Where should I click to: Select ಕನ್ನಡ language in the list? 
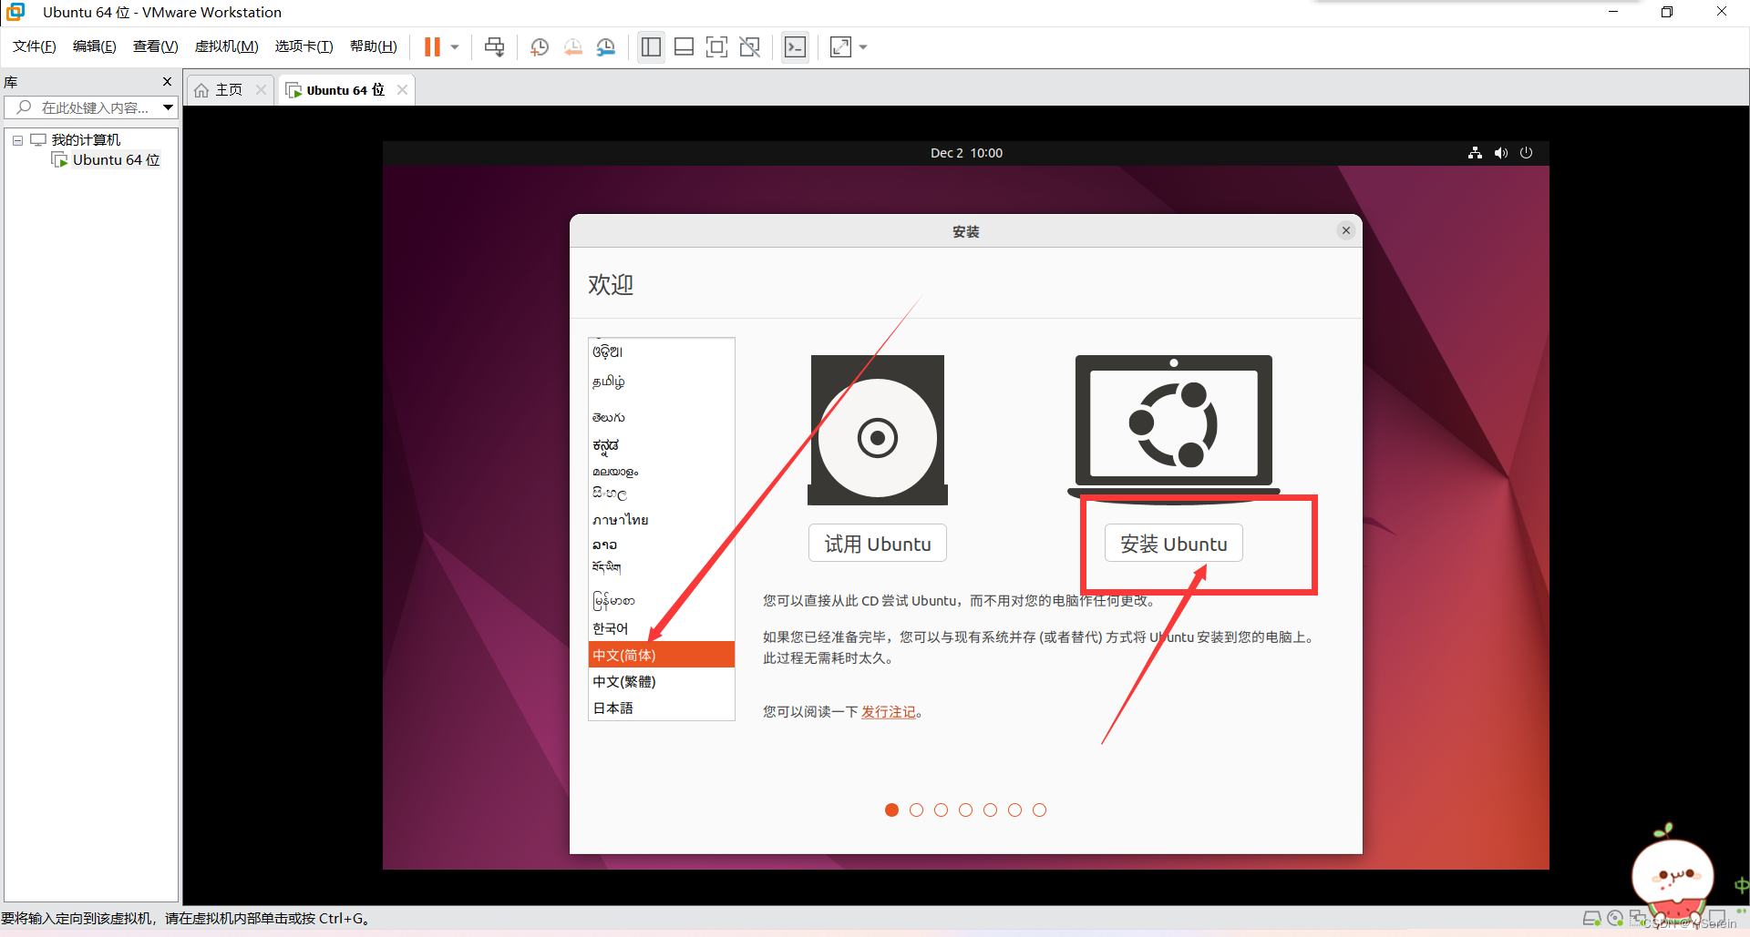(662, 445)
